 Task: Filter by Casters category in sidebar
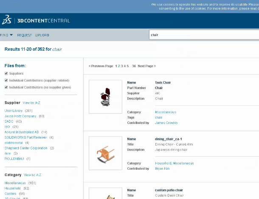coord(11,193)
